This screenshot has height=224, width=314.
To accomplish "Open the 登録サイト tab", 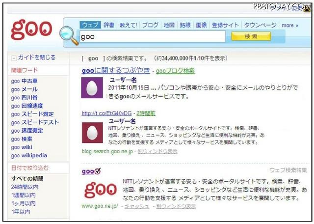I will pyautogui.click(x=225, y=25).
